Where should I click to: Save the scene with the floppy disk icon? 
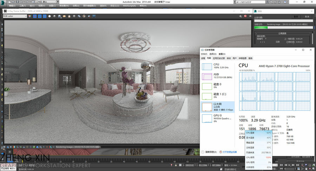(17, 2)
